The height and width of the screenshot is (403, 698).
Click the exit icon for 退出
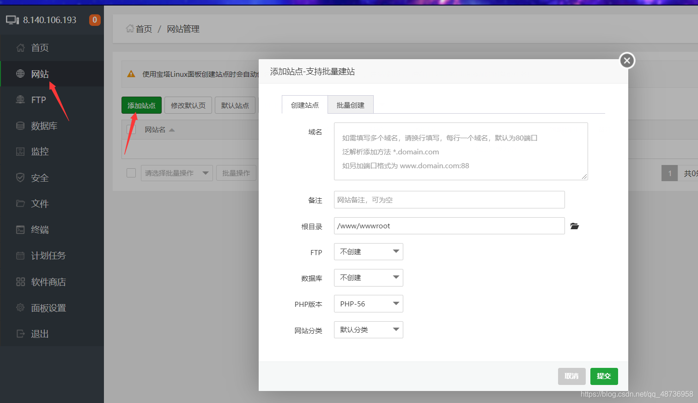click(20, 334)
